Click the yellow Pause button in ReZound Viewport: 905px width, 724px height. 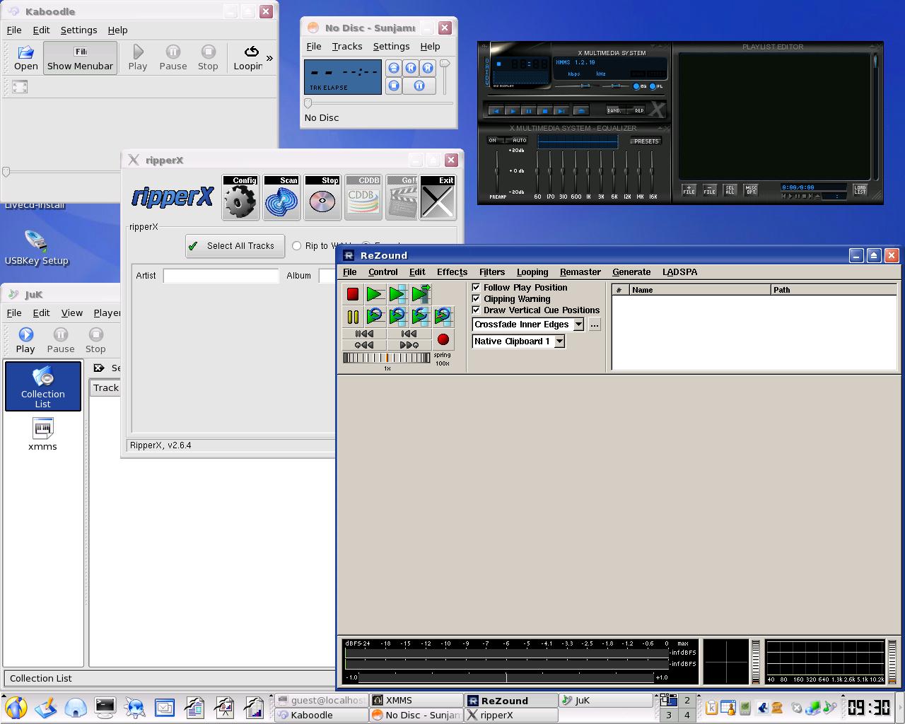[x=353, y=317]
